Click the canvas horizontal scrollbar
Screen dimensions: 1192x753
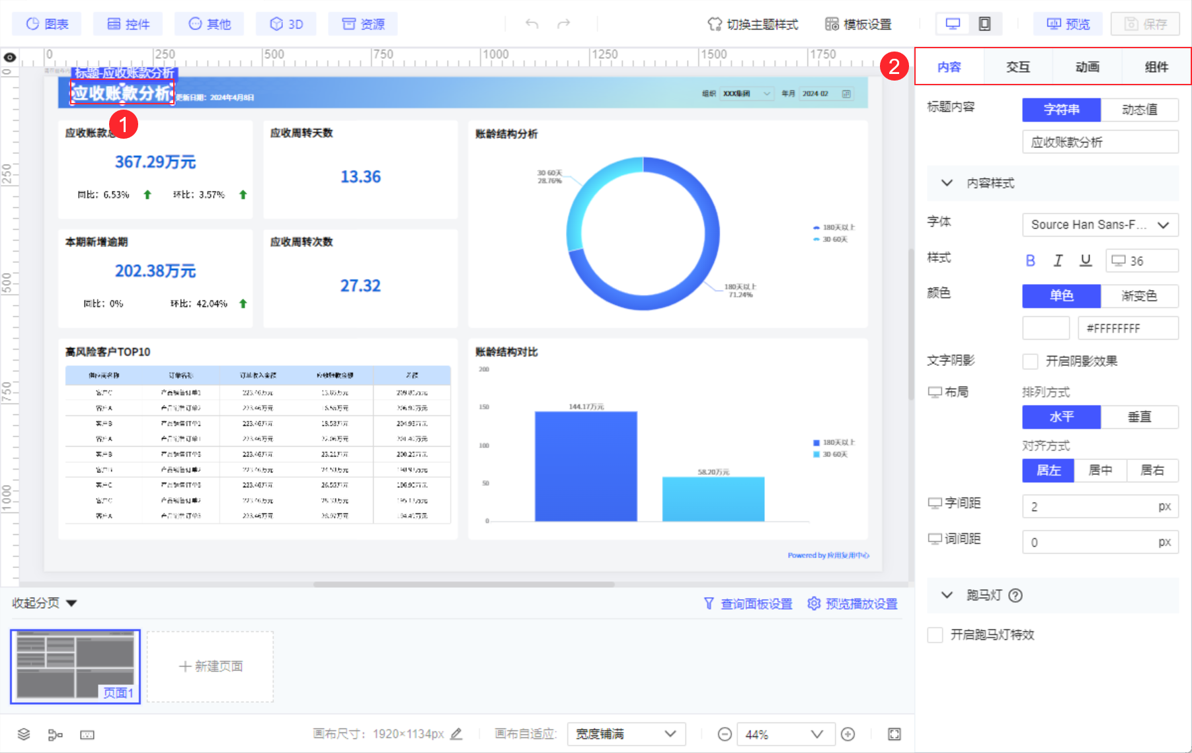click(x=464, y=585)
